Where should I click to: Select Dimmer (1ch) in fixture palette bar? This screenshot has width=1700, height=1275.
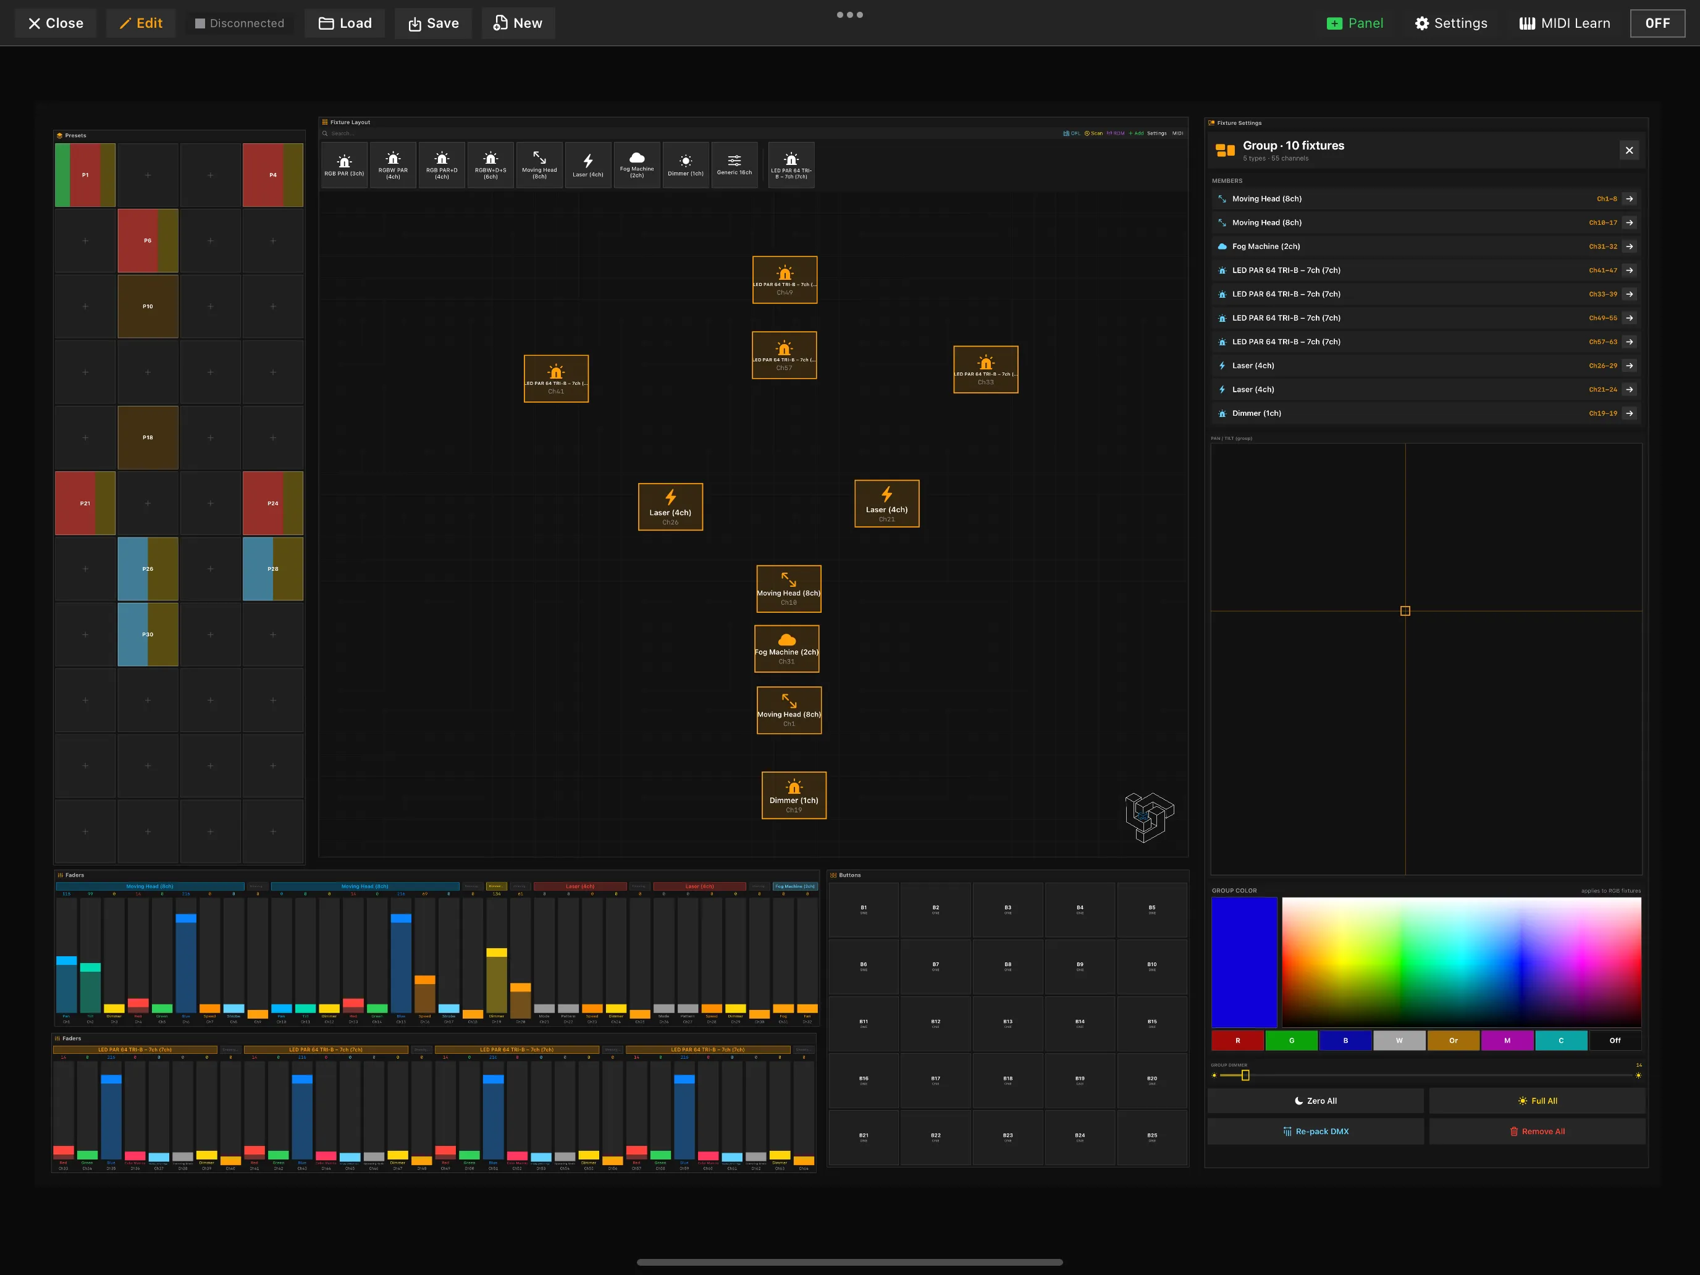686,164
